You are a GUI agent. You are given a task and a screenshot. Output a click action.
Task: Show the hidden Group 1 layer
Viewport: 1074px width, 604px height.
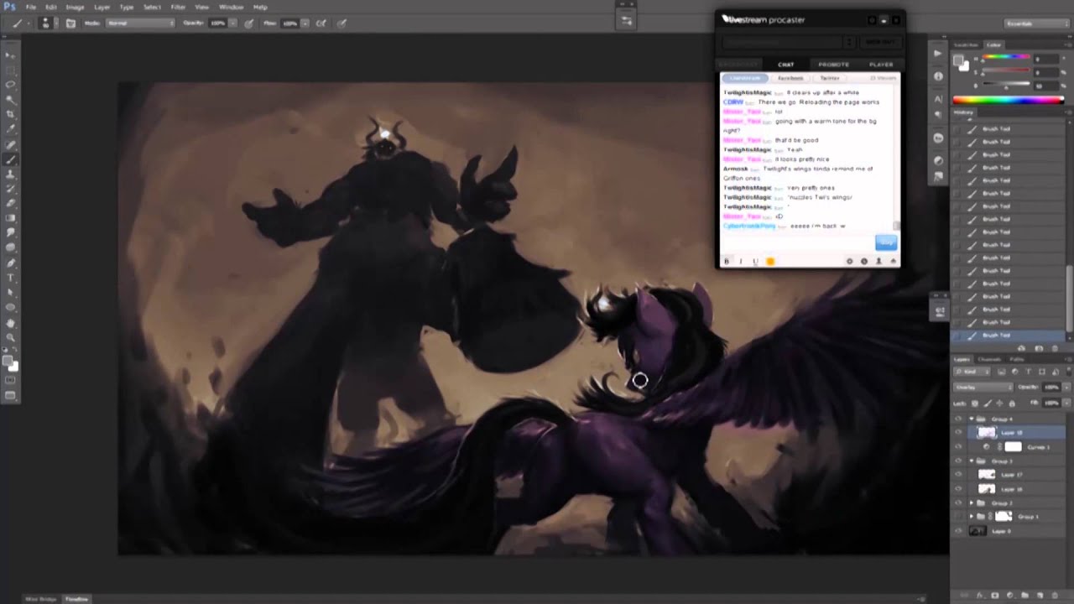959,517
